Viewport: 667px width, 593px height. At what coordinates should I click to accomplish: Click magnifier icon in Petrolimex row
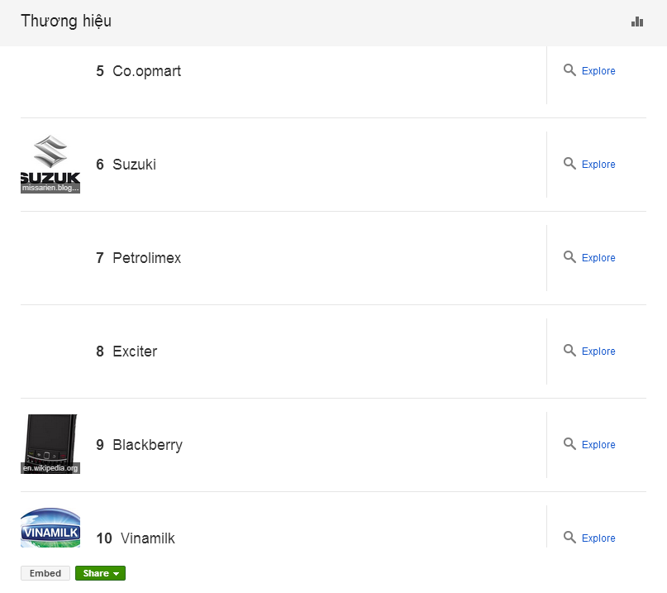[x=569, y=257]
